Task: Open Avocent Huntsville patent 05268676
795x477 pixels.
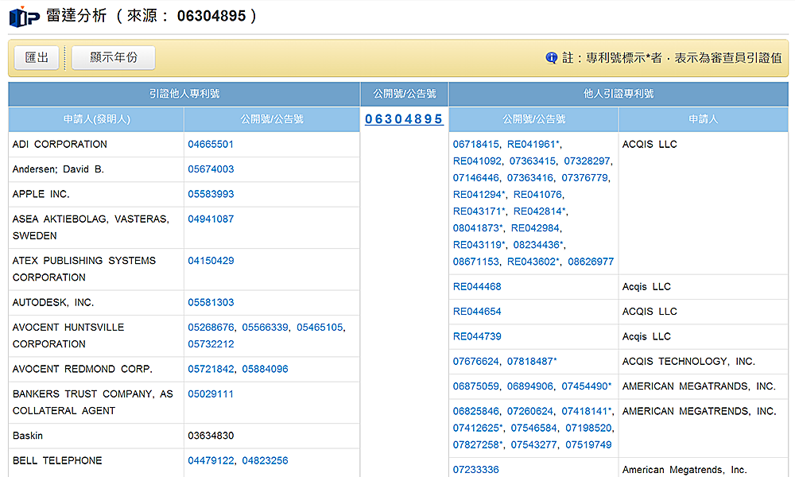Action: pos(211,327)
